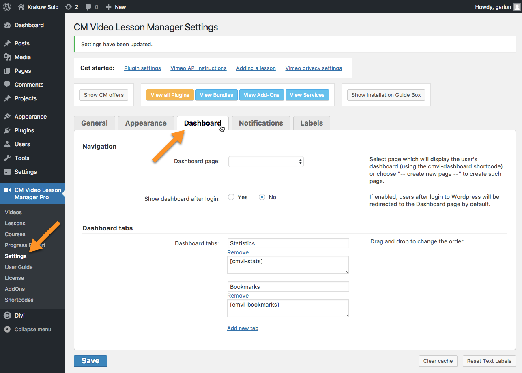Viewport: 522px width, 373px height.
Task: Click the video camera icon for CM Video Lesson
Action: point(7,190)
